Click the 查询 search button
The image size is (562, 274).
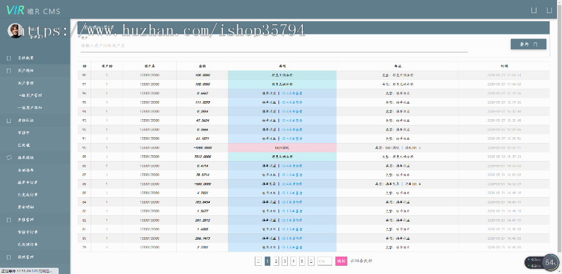point(528,44)
